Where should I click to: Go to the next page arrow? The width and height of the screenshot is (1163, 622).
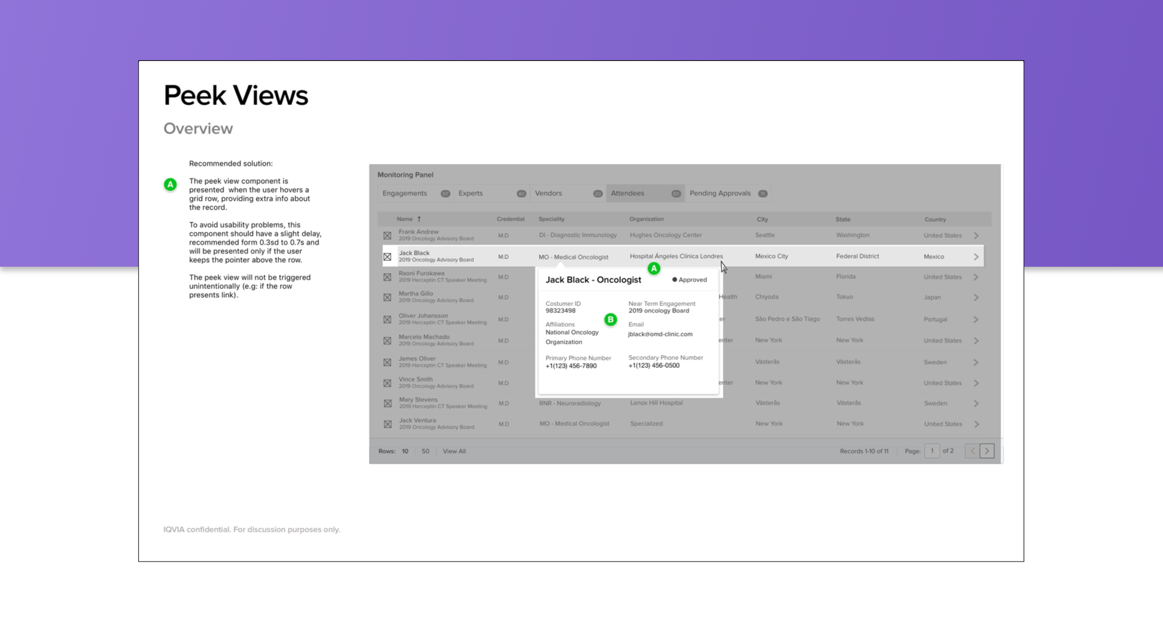[987, 451]
